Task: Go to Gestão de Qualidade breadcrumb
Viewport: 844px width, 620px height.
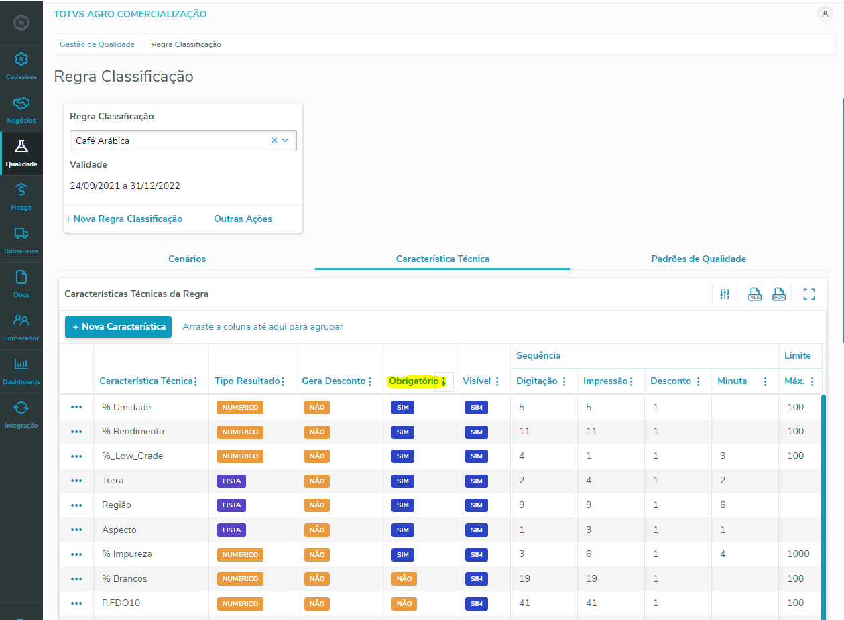Action: [x=97, y=44]
